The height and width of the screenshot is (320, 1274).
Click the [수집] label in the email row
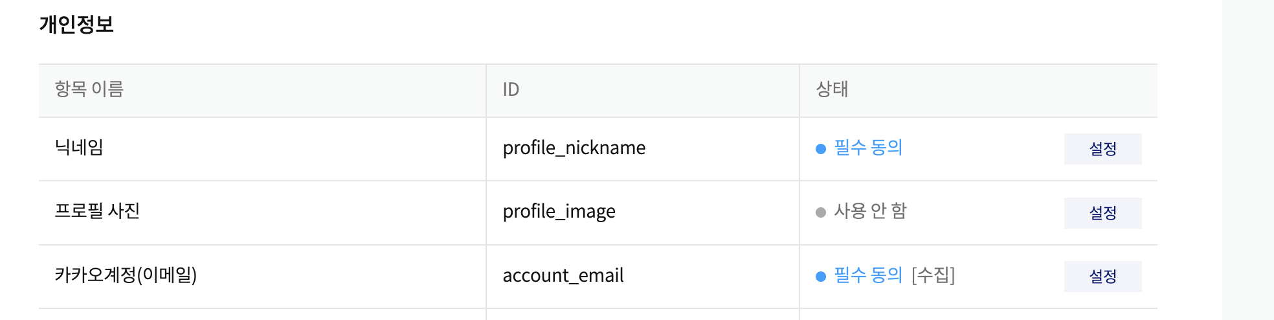click(933, 275)
